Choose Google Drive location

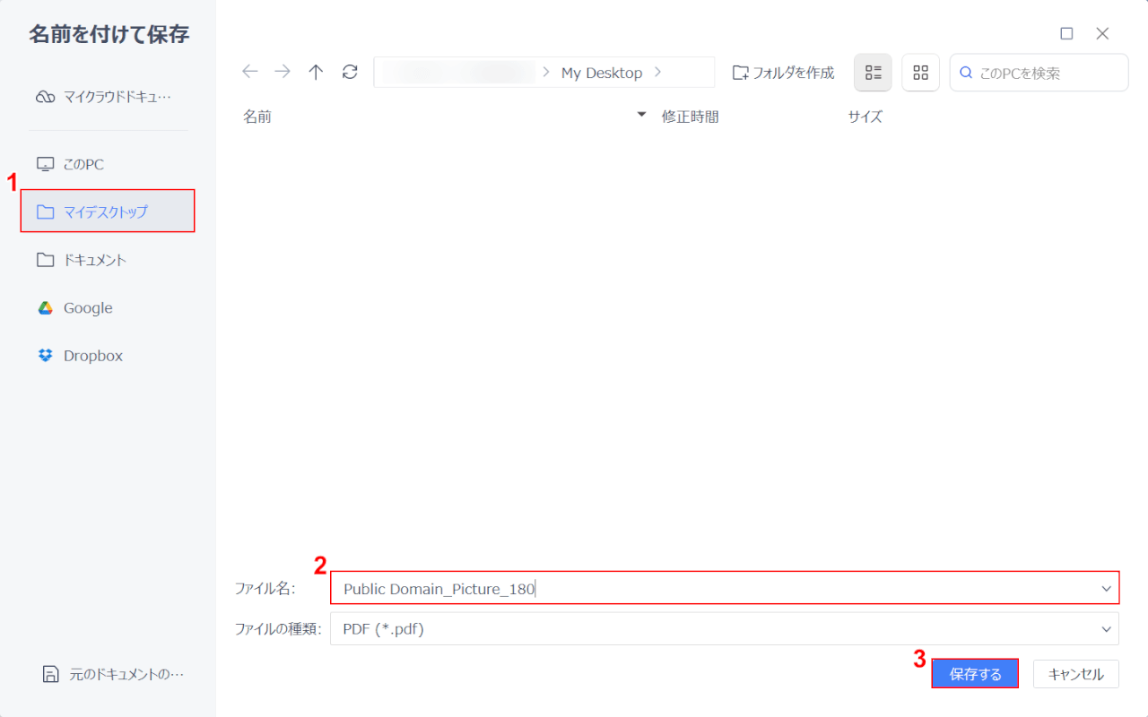108,307
